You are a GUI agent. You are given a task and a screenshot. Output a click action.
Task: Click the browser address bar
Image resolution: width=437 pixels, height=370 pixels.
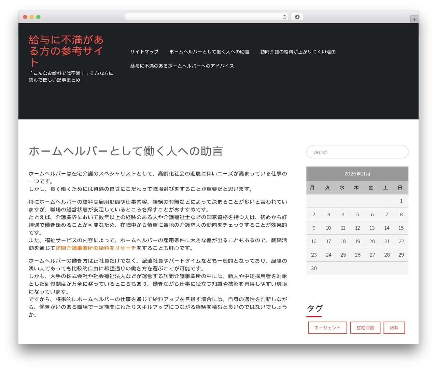point(207,17)
